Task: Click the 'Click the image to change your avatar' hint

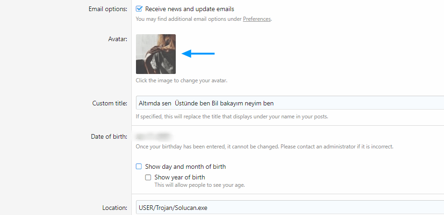Action: point(181,80)
